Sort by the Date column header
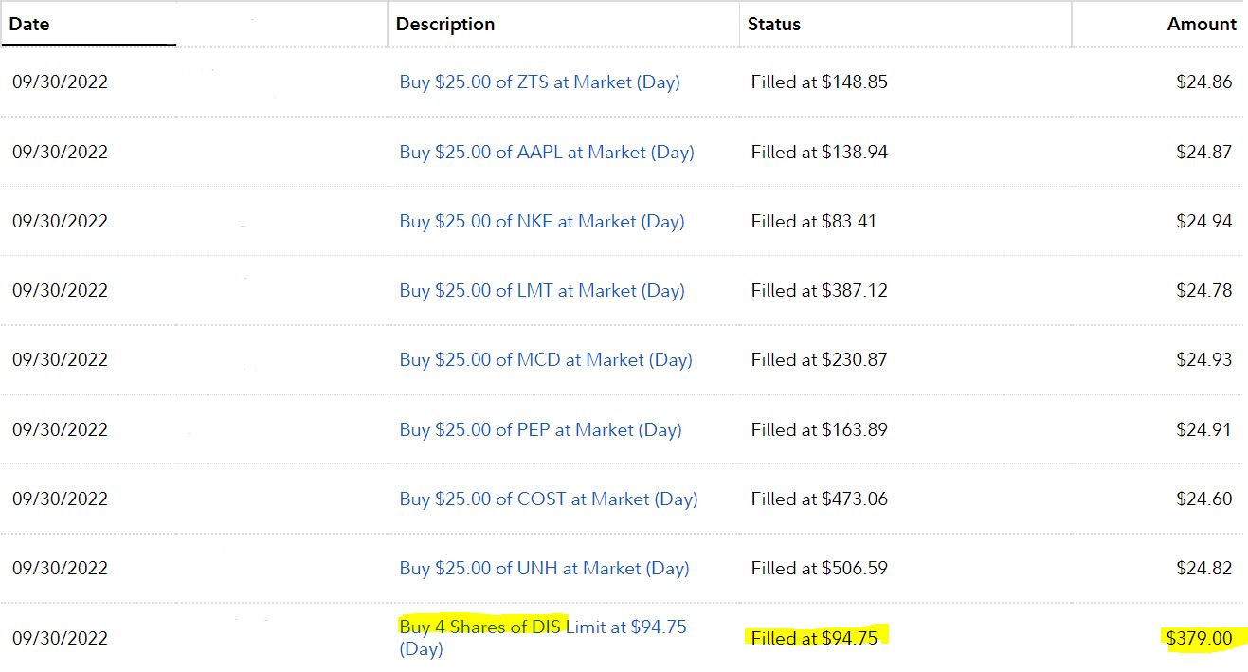 [29, 24]
